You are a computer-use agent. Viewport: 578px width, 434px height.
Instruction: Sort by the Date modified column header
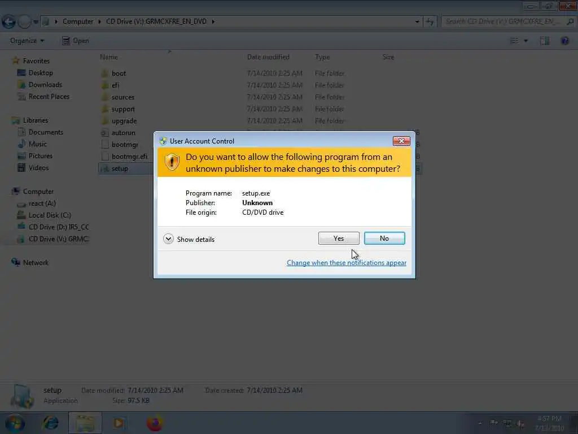(x=268, y=57)
